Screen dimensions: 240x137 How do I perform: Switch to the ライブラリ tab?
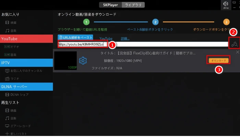click(x=133, y=5)
